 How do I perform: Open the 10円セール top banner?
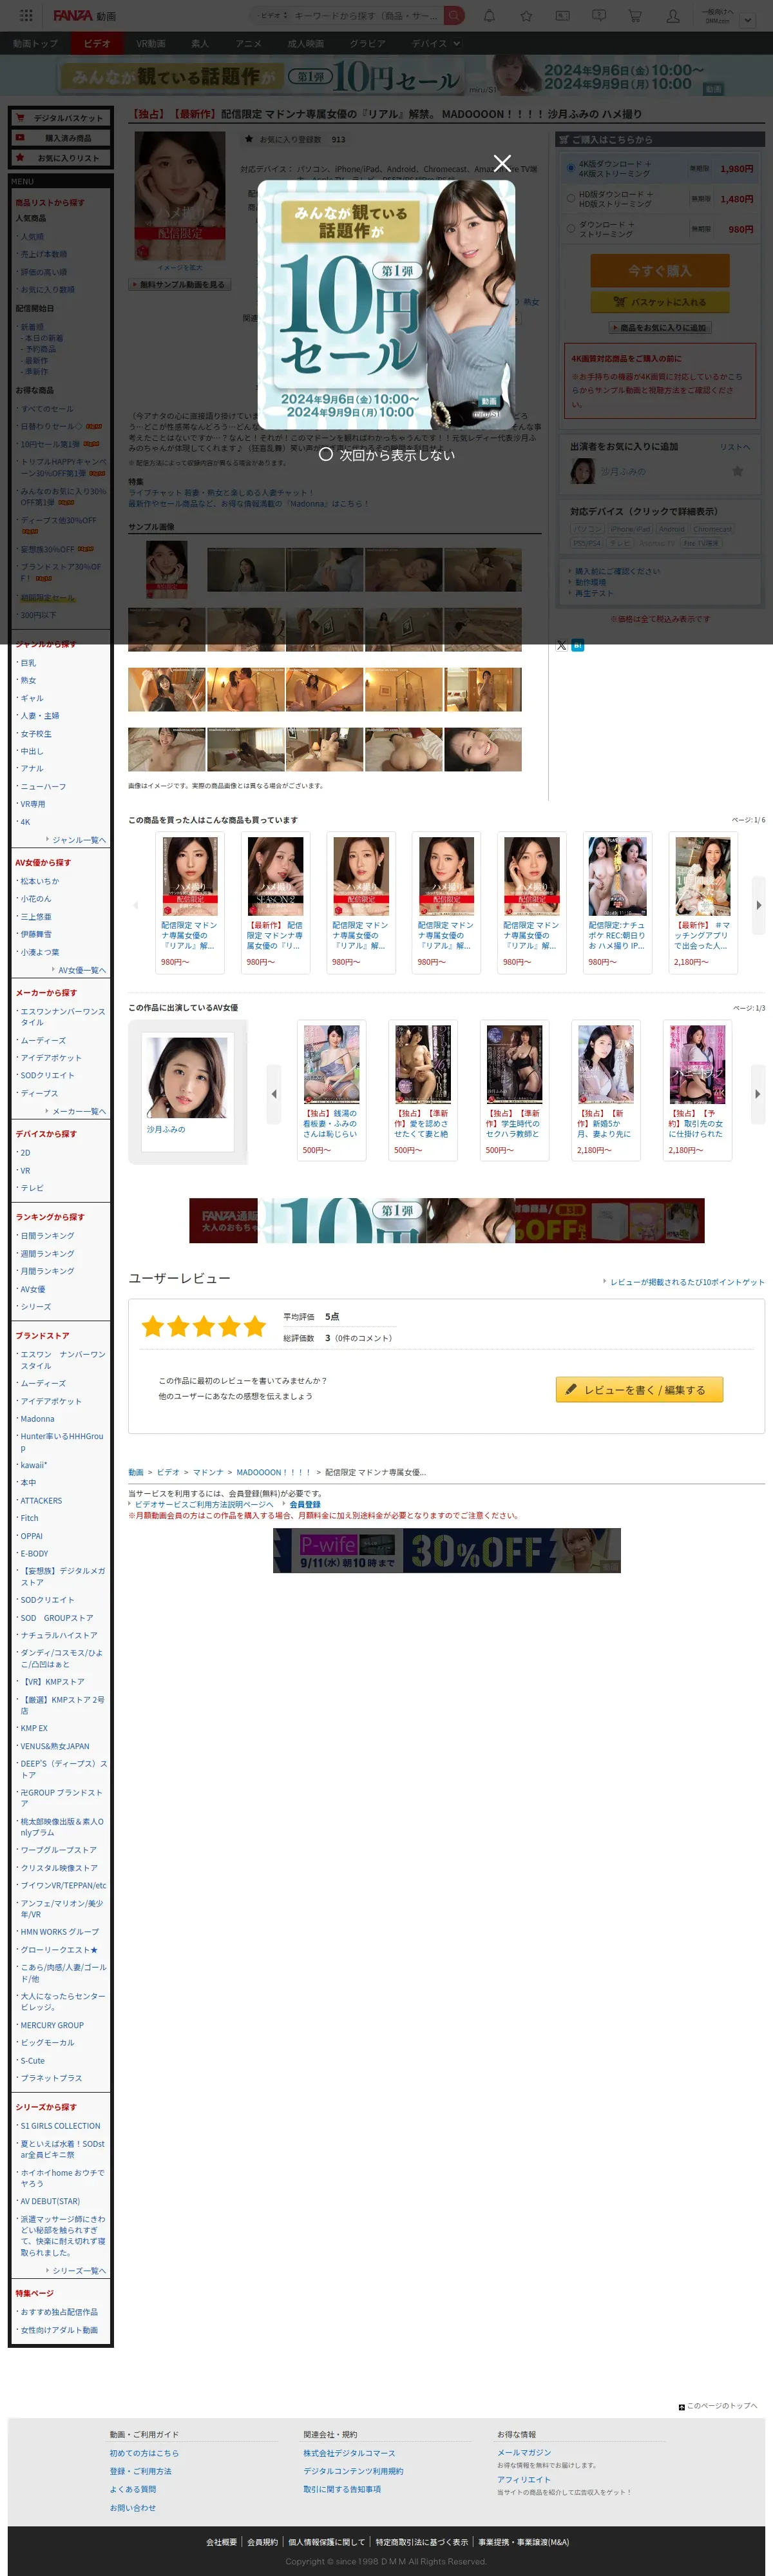tap(386, 76)
